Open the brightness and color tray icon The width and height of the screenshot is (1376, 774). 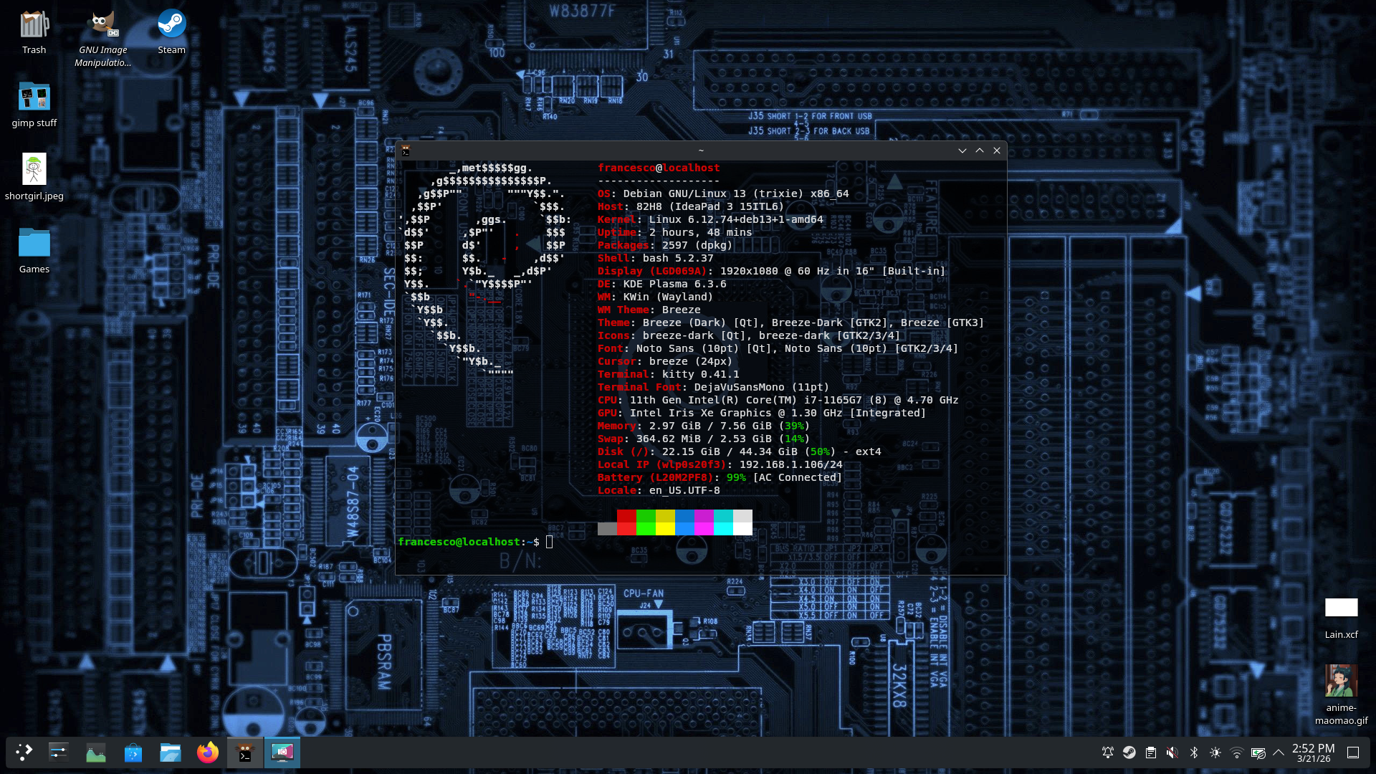[x=1215, y=752]
